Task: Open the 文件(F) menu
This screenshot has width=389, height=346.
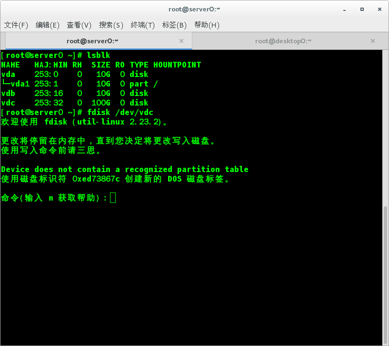Action: pyautogui.click(x=16, y=25)
